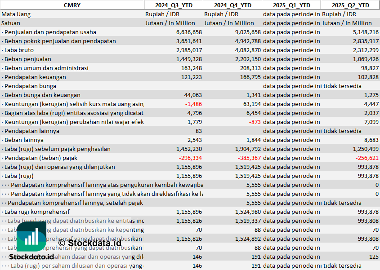Viewport: 380px width, 270px height.
Task: Click Jutaan / In Million under 2024_Q4_YTD
Action: click(229, 23)
